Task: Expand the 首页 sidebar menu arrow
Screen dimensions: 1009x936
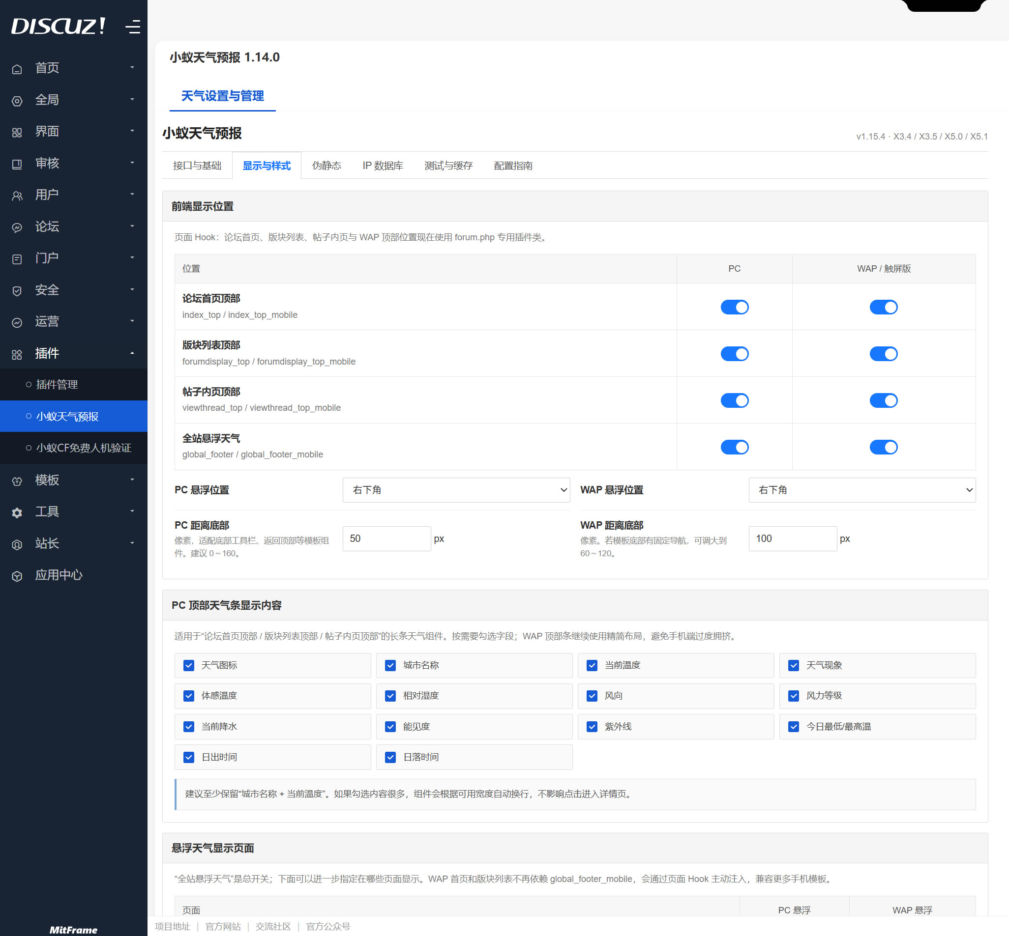Action: pyautogui.click(x=132, y=67)
